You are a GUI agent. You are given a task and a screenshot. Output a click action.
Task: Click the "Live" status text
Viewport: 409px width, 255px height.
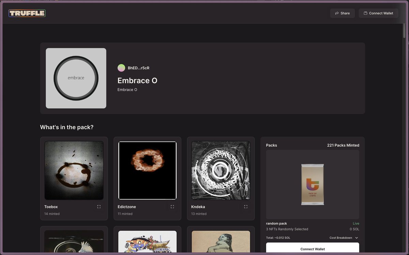tap(356, 223)
